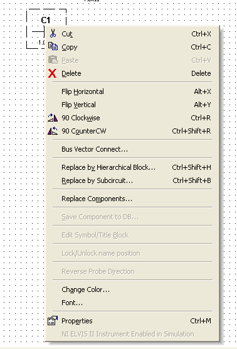This screenshot has width=237, height=349.
Task: Open Replace Components dialog
Action: point(132,199)
